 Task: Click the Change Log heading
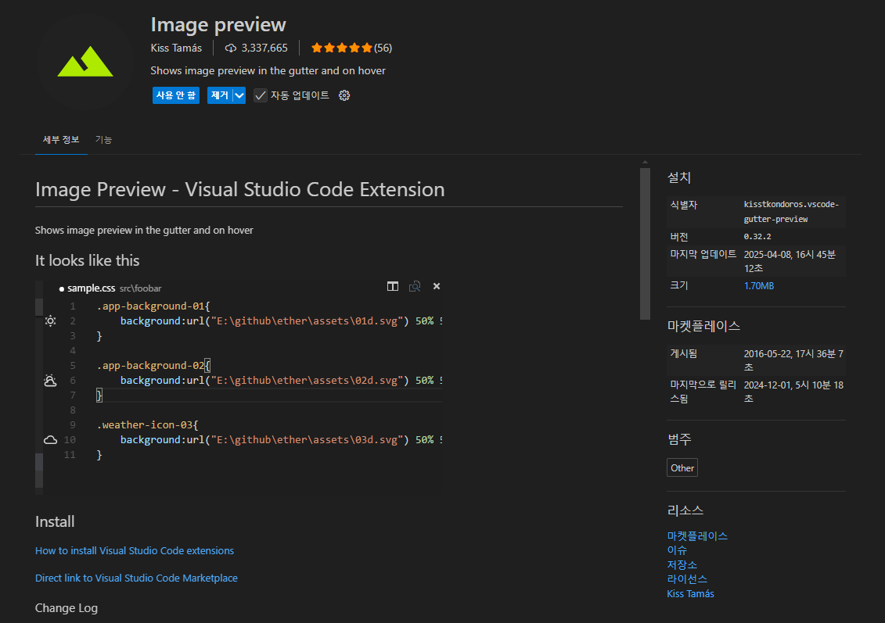pos(66,608)
